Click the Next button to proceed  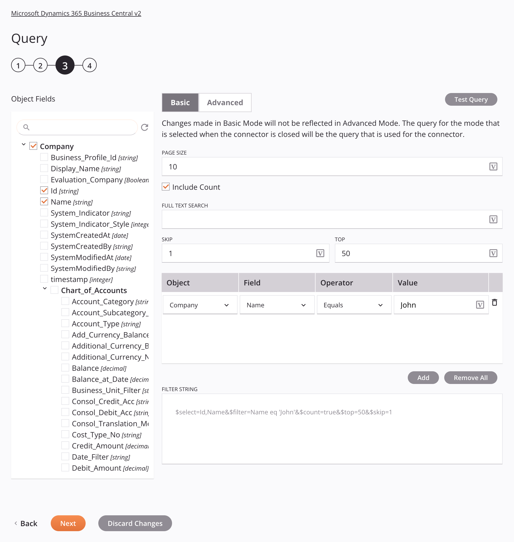pos(68,523)
